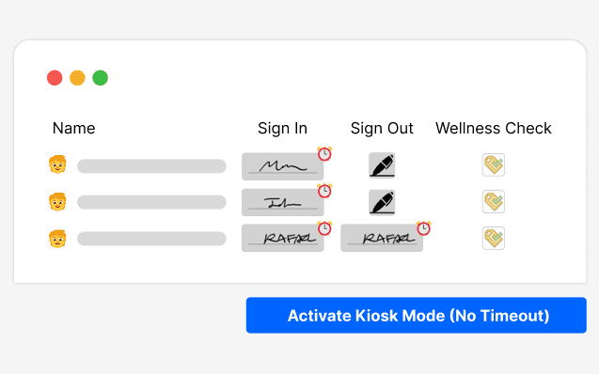Activate Kiosk Mode (No Timeout) button
The height and width of the screenshot is (374, 599).
coord(416,315)
